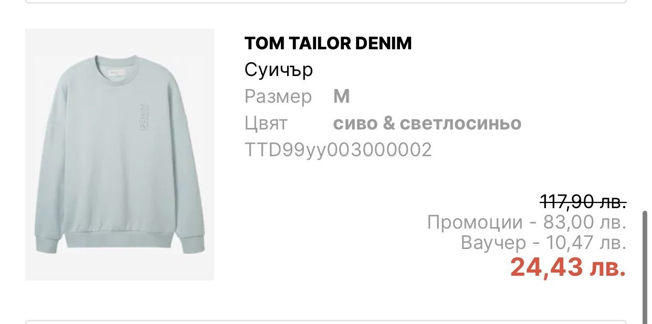Select the color text сиво & светлосиньо
652x324 pixels.
coord(427,124)
